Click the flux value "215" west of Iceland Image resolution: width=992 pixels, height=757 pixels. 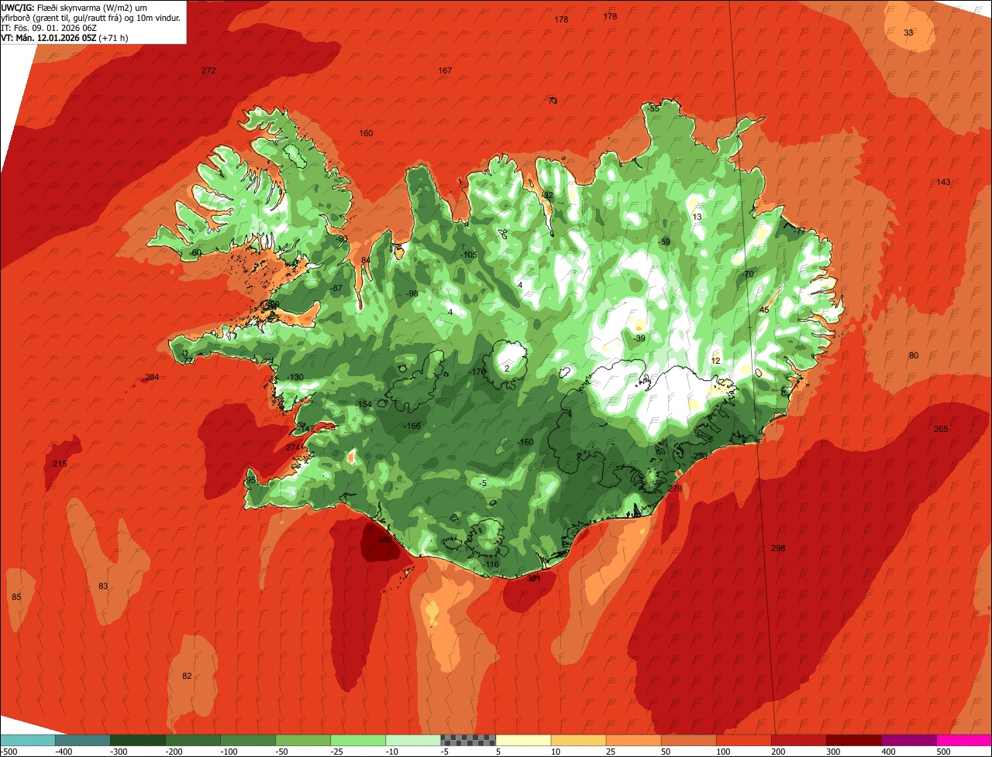(60, 464)
